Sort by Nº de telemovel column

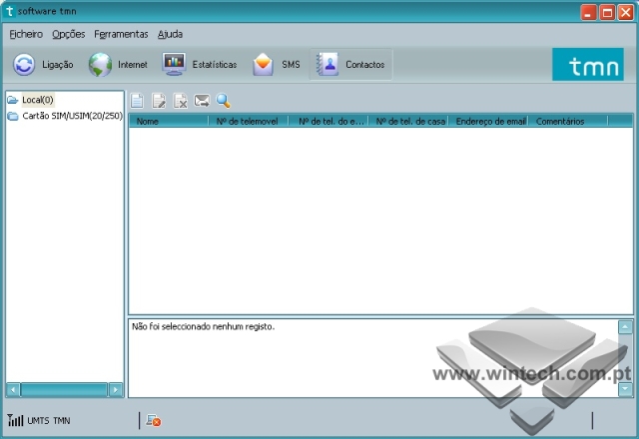click(249, 122)
